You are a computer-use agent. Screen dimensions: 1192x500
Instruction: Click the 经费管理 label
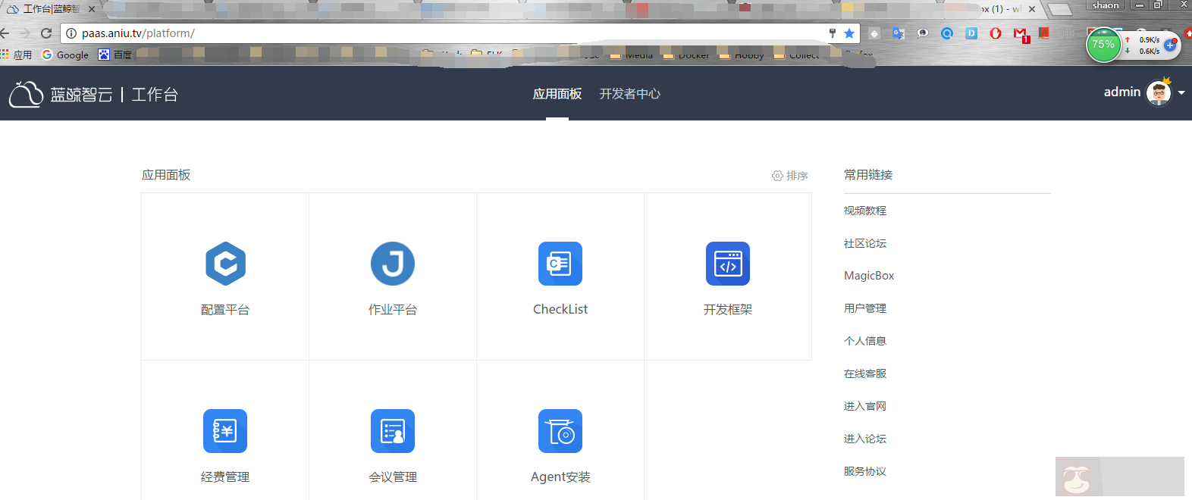225,477
